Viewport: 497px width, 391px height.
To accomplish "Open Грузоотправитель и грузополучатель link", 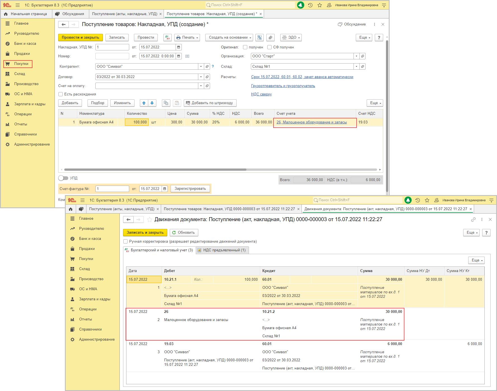I will (x=283, y=86).
